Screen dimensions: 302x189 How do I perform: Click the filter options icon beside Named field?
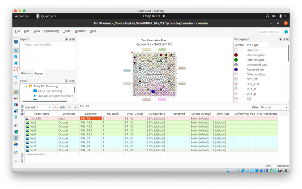(x=56, y=107)
